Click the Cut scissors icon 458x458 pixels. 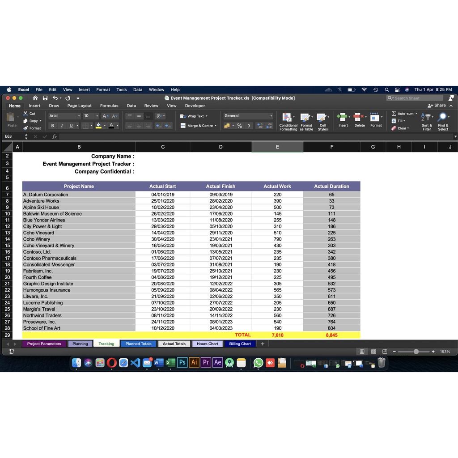click(x=26, y=114)
